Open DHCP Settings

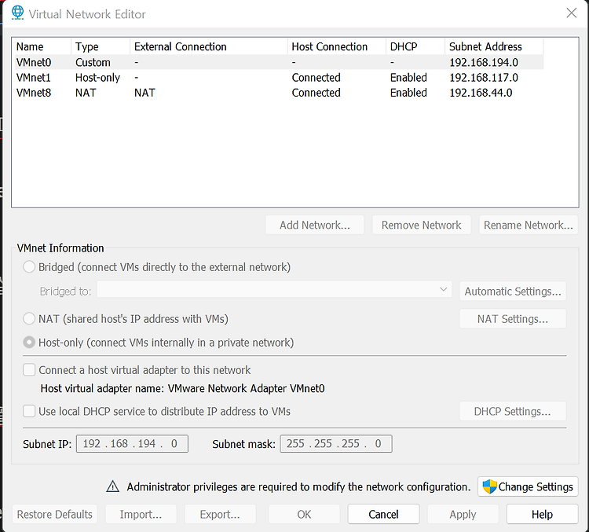pyautogui.click(x=513, y=411)
